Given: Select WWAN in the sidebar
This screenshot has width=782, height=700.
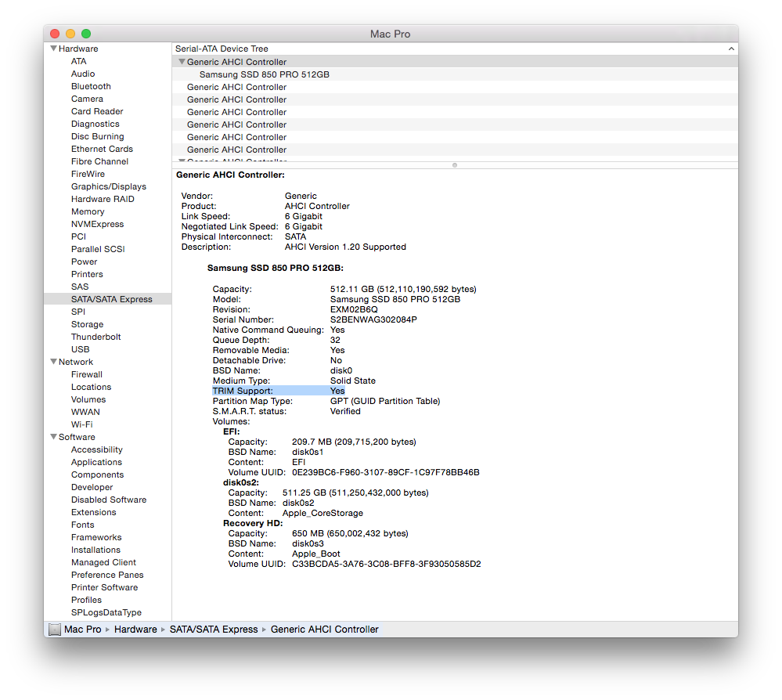Looking at the screenshot, I should [85, 412].
